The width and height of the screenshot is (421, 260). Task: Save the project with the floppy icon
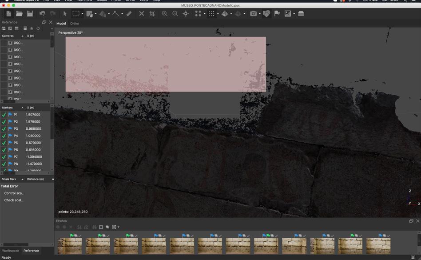[x=30, y=14]
